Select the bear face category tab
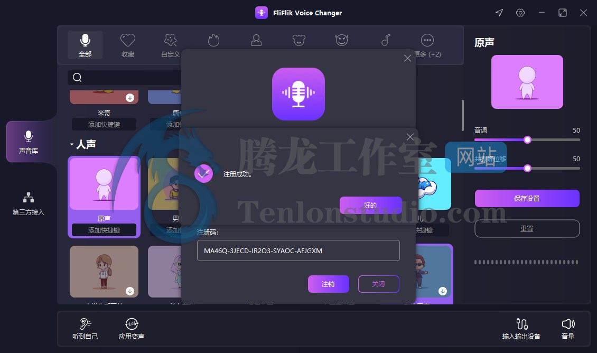This screenshot has height=353, width=597. pyautogui.click(x=299, y=40)
